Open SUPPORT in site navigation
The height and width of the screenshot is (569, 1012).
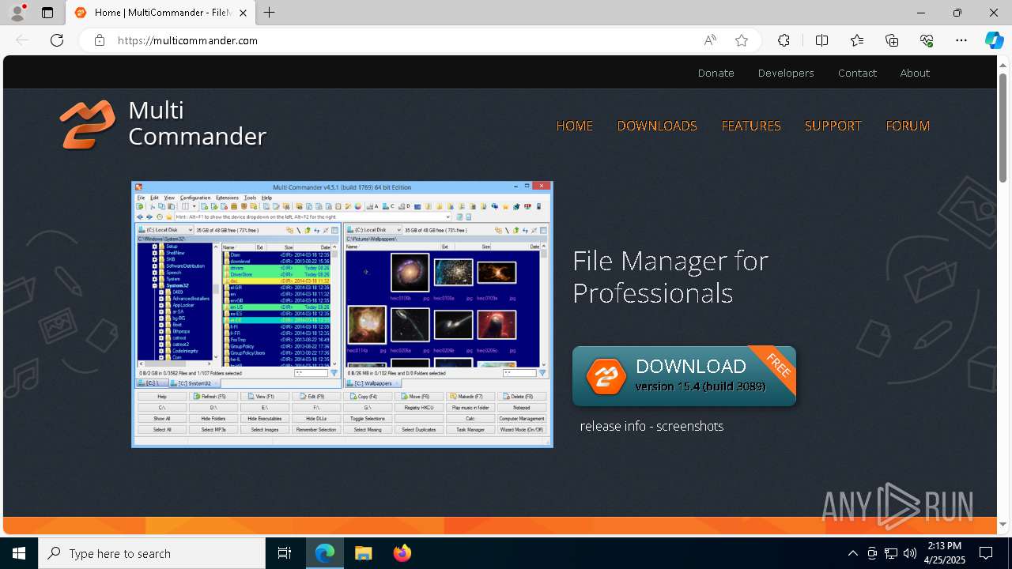[833, 126]
